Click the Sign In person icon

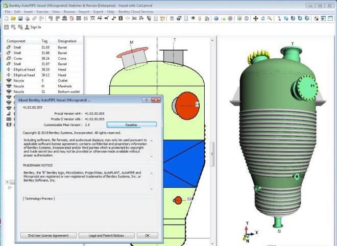point(27,27)
